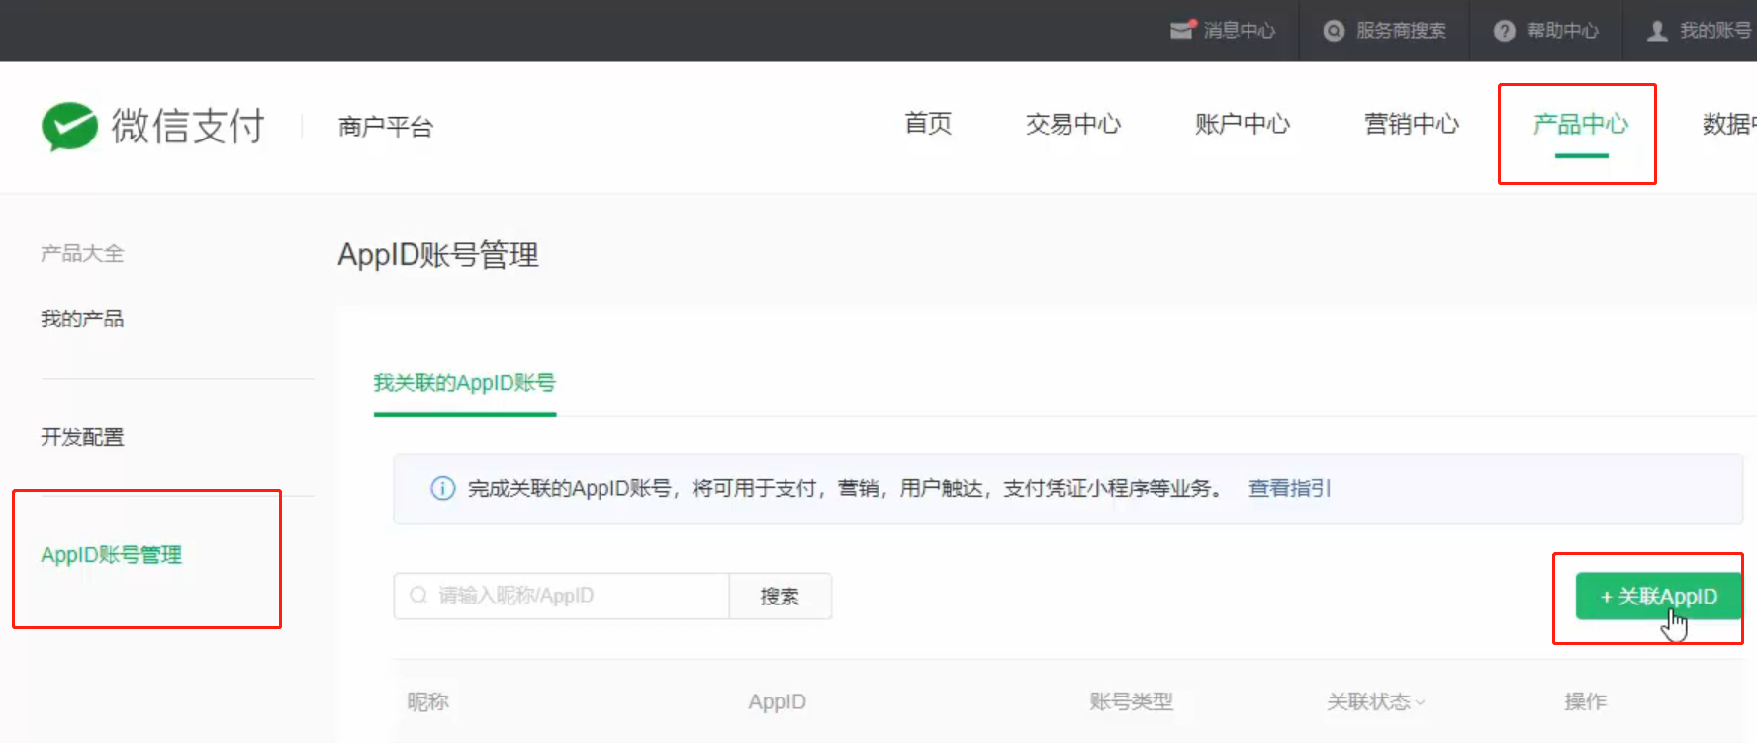1757x743 pixels.
Task: Click the 账号类型 column header
Action: (x=1131, y=701)
